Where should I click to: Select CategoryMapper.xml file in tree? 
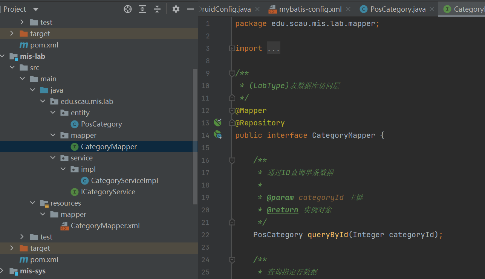[105, 226]
